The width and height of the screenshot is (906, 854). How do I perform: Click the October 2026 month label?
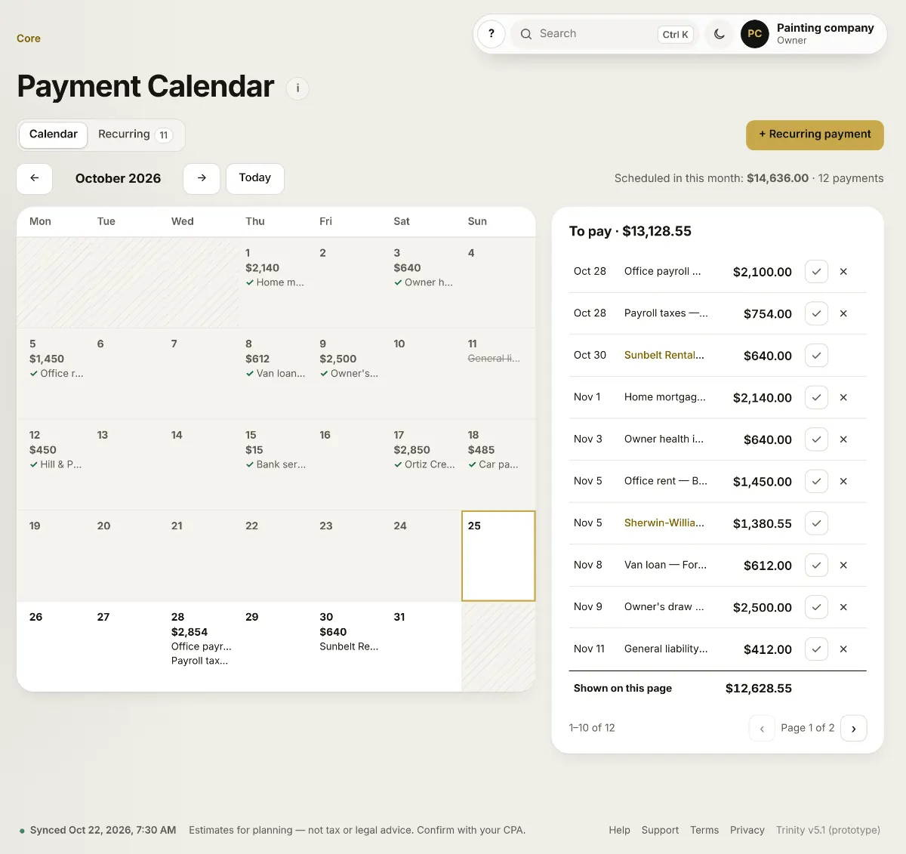click(118, 178)
